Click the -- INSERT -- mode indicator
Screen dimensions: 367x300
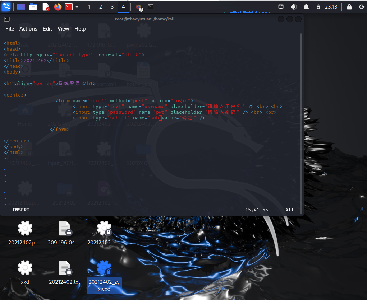[21, 210]
